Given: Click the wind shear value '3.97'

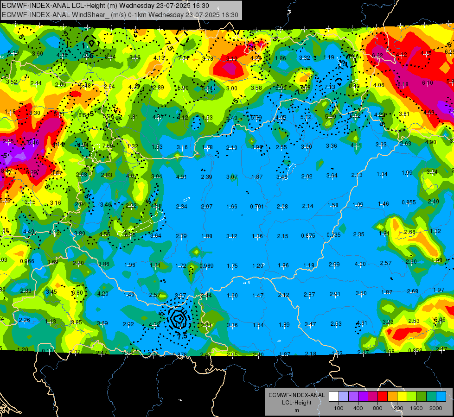Looking at the screenshot, I should point(180,296).
